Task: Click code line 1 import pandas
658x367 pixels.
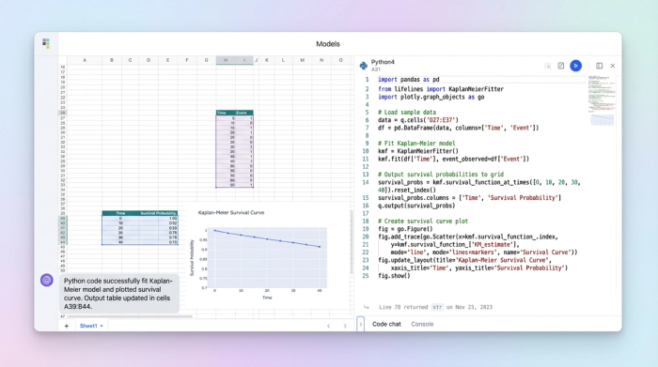Action: coord(409,80)
